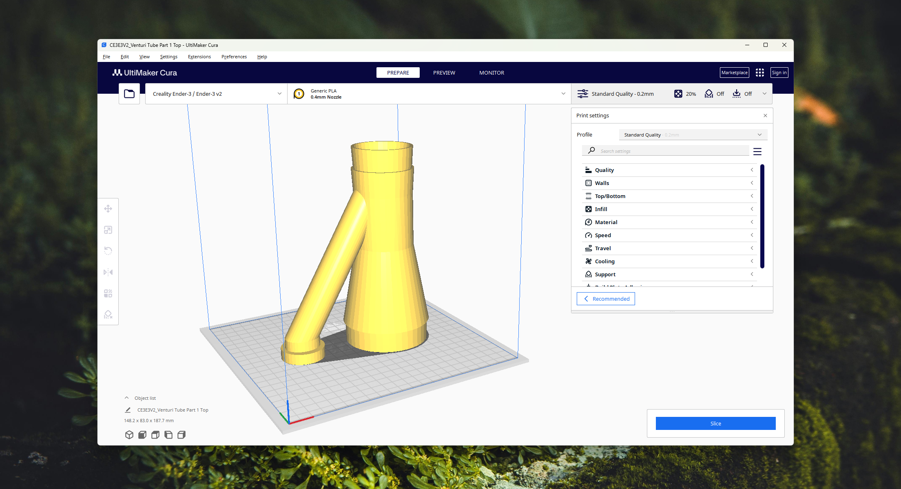This screenshot has height=489, width=901.
Task: Switch to top view icon
Action: [x=155, y=435]
